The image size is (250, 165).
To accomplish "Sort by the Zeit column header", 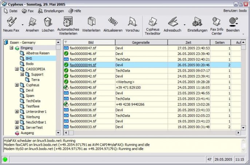I will (189, 43).
